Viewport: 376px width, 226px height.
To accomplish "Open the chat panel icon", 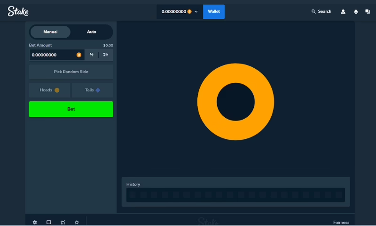I will [x=368, y=11].
